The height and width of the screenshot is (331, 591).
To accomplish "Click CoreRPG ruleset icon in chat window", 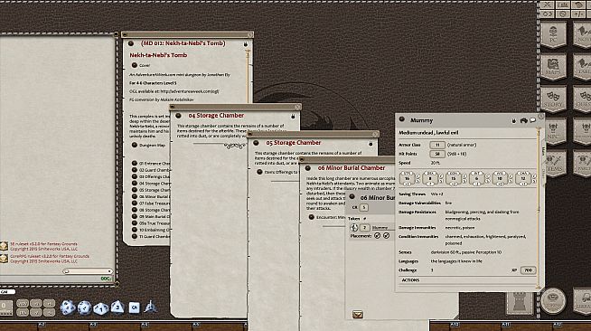I will click(4, 259).
